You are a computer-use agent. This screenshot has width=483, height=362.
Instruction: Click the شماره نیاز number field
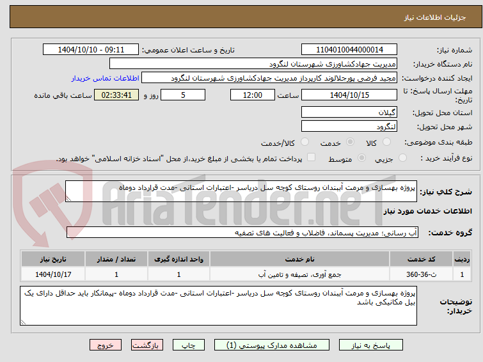tap(349, 50)
